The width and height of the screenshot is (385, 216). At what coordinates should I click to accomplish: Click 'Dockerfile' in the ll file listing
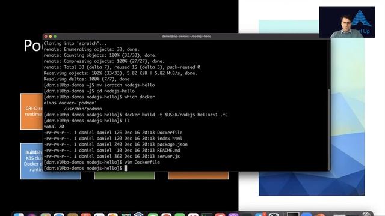coord(170,133)
